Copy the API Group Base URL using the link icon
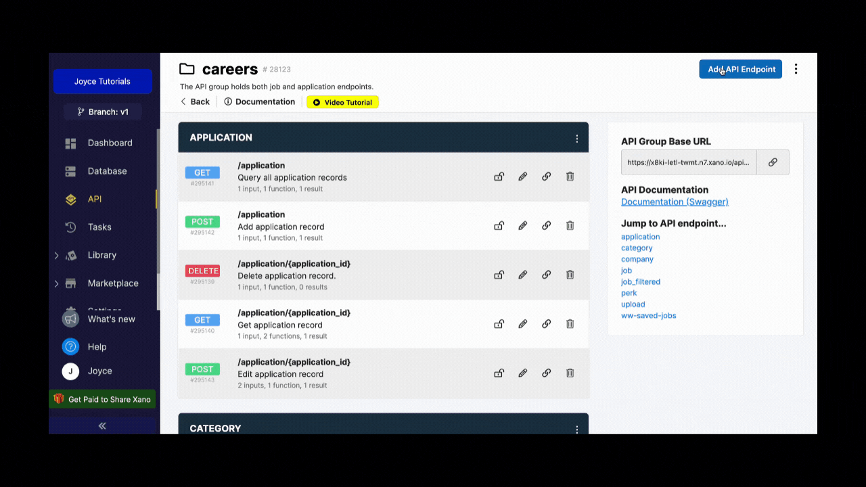 coord(773,162)
